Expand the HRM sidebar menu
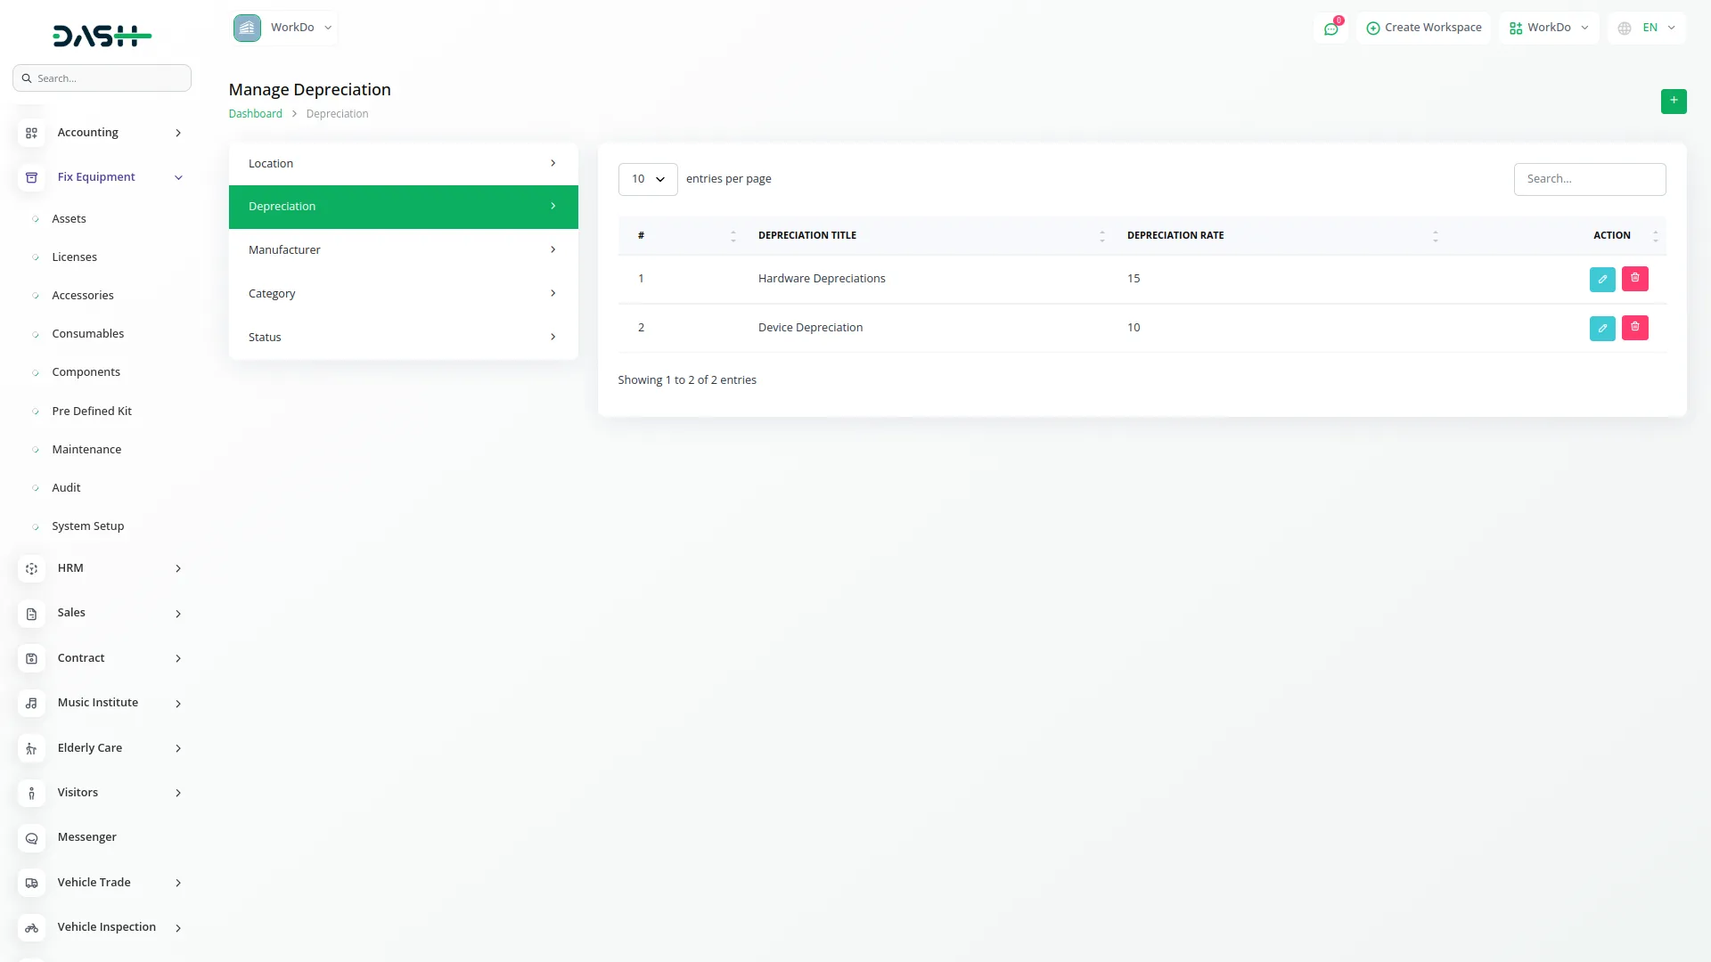This screenshot has height=962, width=1711. [178, 568]
